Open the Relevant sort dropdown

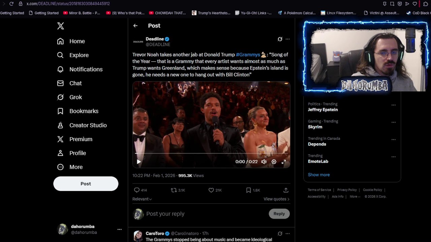click(142, 199)
